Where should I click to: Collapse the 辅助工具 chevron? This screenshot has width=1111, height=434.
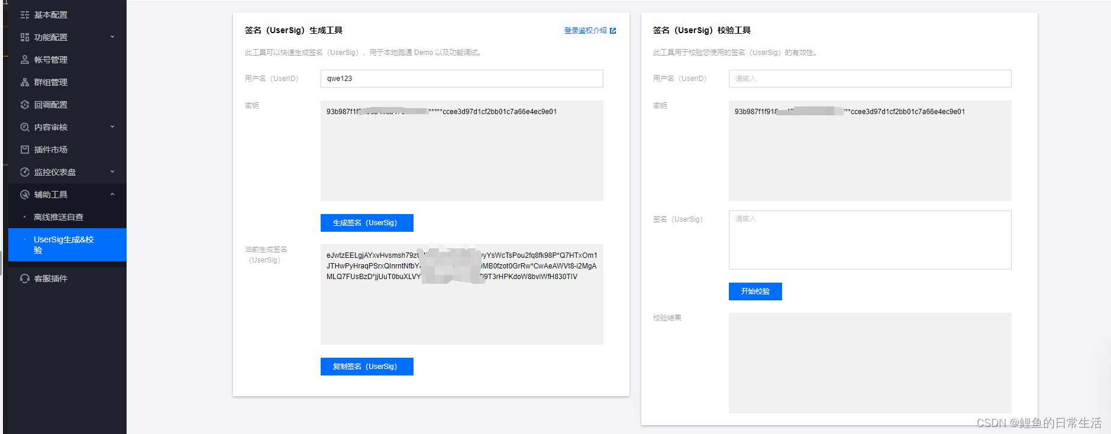[x=112, y=194]
